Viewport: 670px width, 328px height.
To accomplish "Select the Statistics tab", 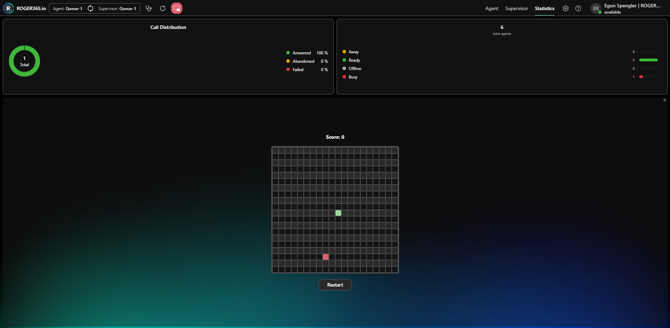I will (x=544, y=8).
